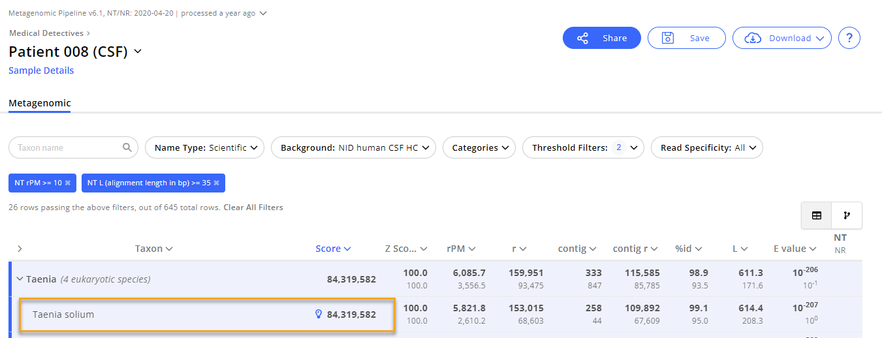Collapse the Taenia genus row
Screen dimensions: 882x338
(19, 279)
